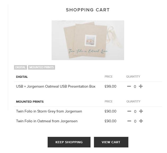Switch to the Digital category tab

coord(20,67)
